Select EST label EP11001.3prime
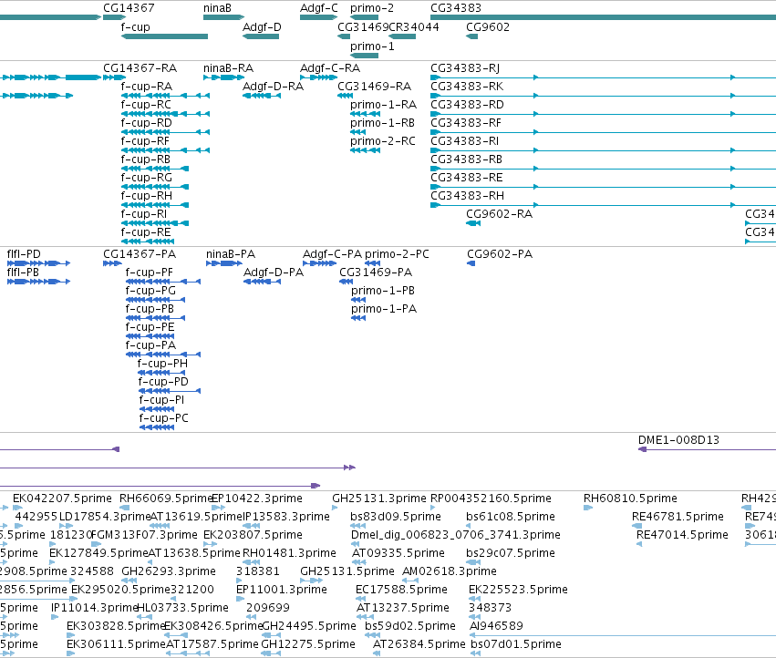 [282, 590]
